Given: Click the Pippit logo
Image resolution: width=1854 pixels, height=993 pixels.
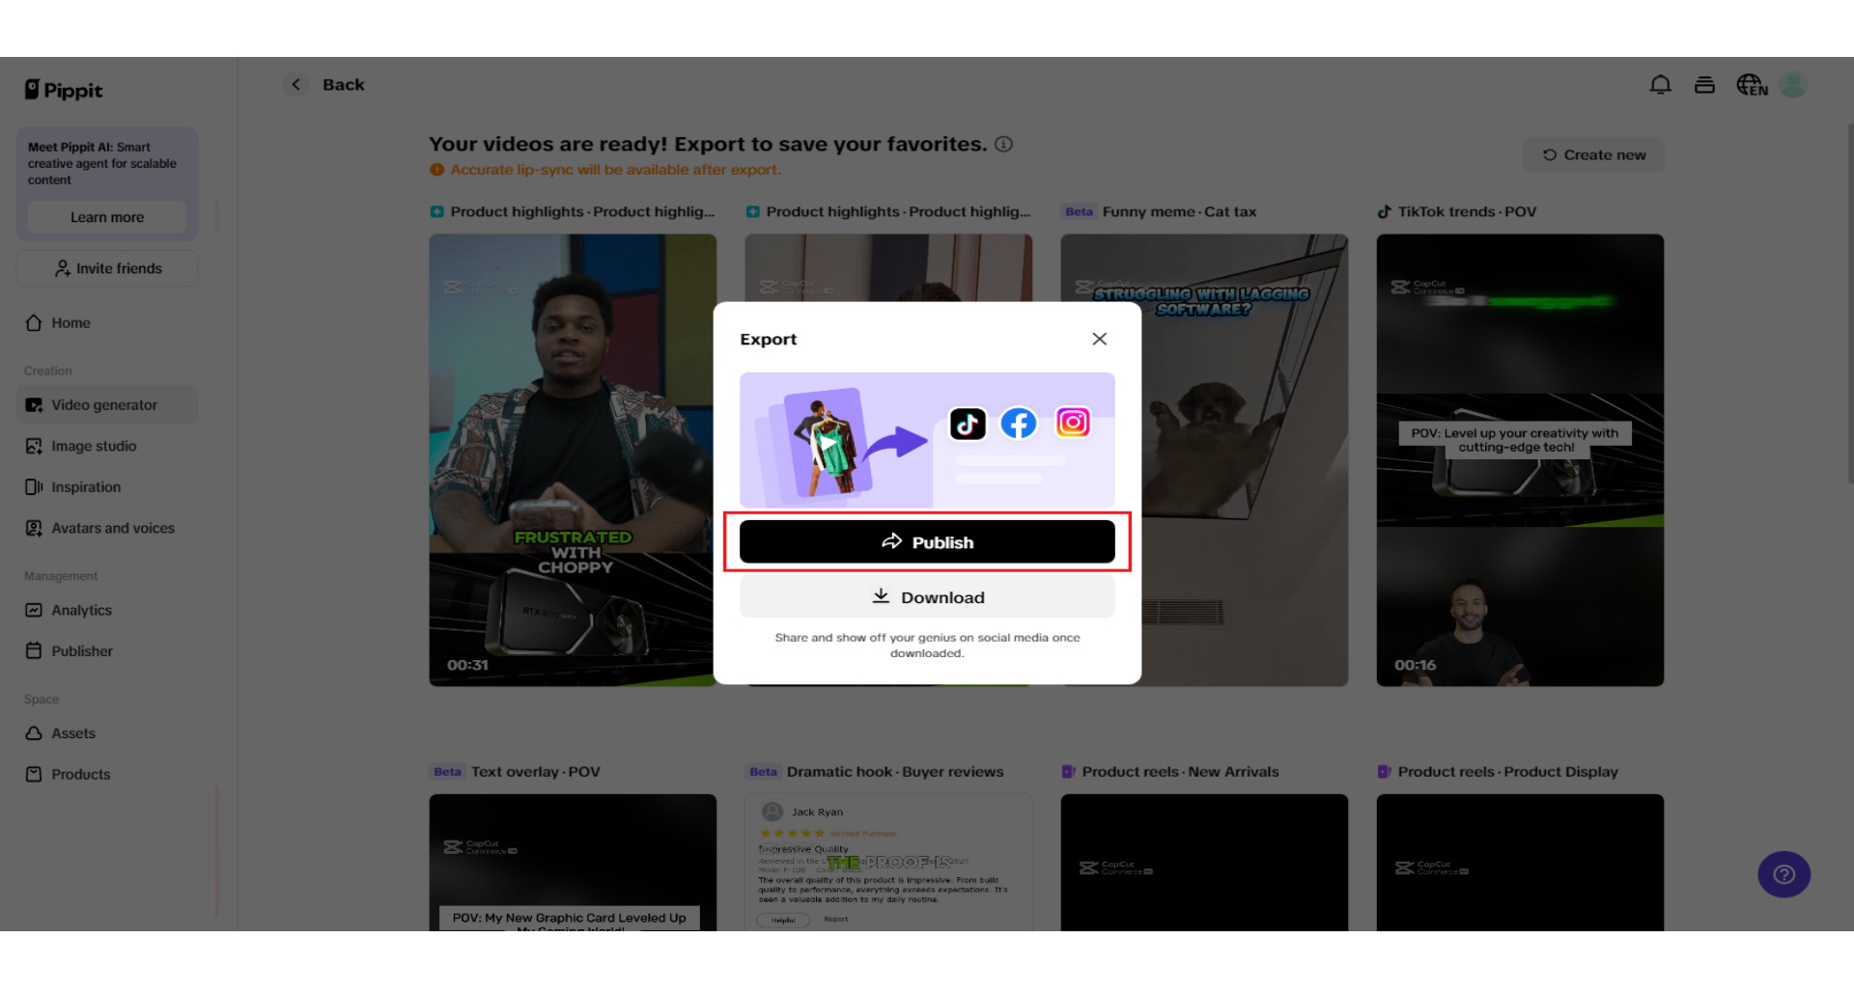Looking at the screenshot, I should tap(64, 90).
